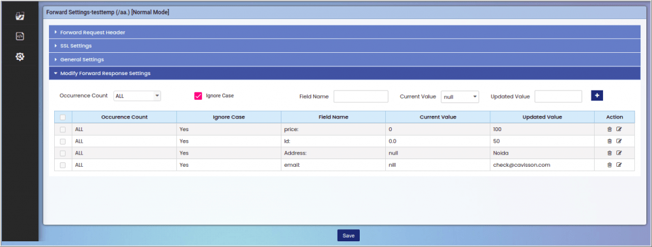Select the Address: row checkbox
Screen dimensions: 652x247
(63, 153)
